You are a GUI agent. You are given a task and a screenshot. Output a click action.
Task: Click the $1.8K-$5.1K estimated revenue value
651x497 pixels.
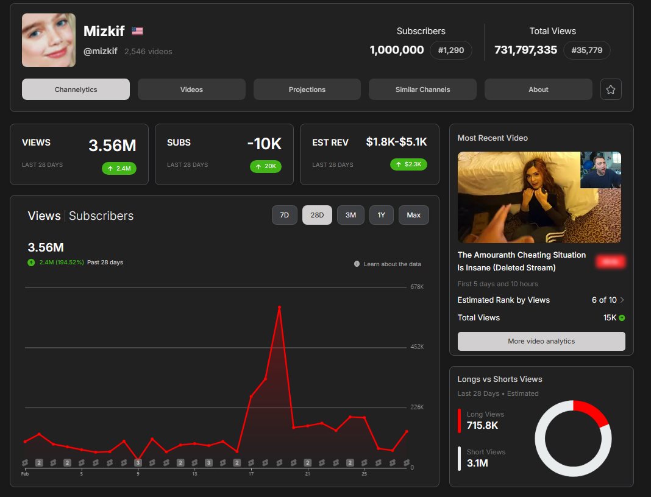click(396, 142)
